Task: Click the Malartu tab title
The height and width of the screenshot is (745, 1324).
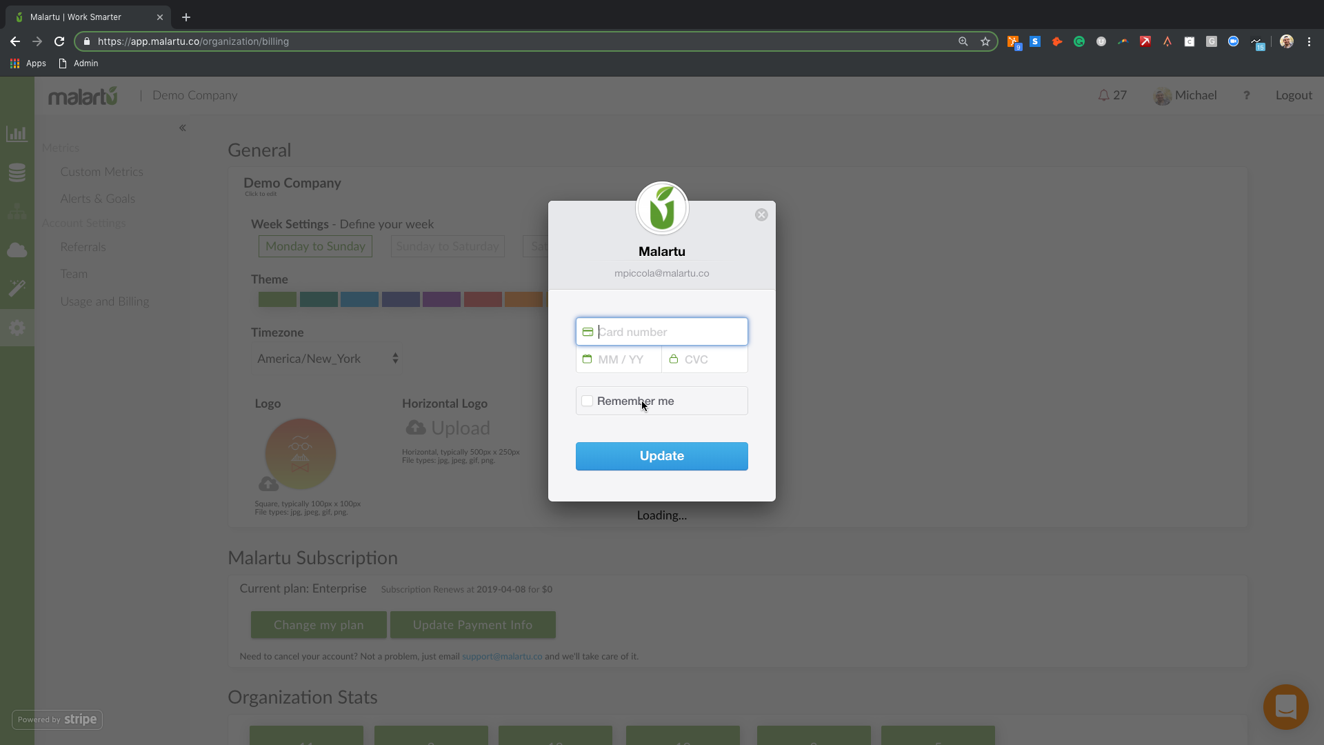Action: [76, 17]
